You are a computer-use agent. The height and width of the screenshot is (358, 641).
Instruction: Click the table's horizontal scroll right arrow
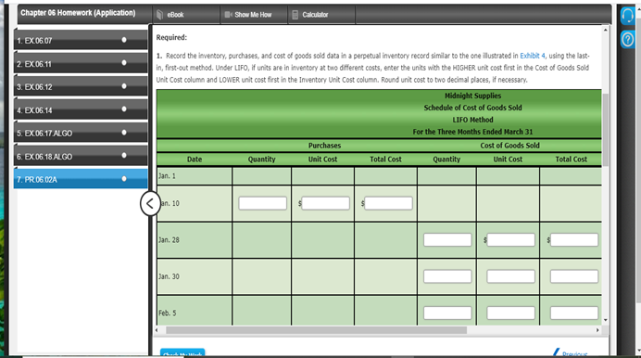coord(597,330)
